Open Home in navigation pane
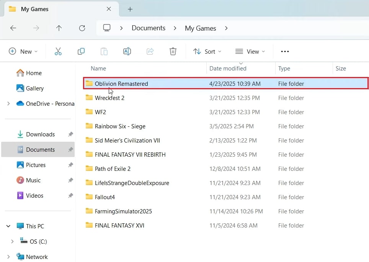 (34, 73)
